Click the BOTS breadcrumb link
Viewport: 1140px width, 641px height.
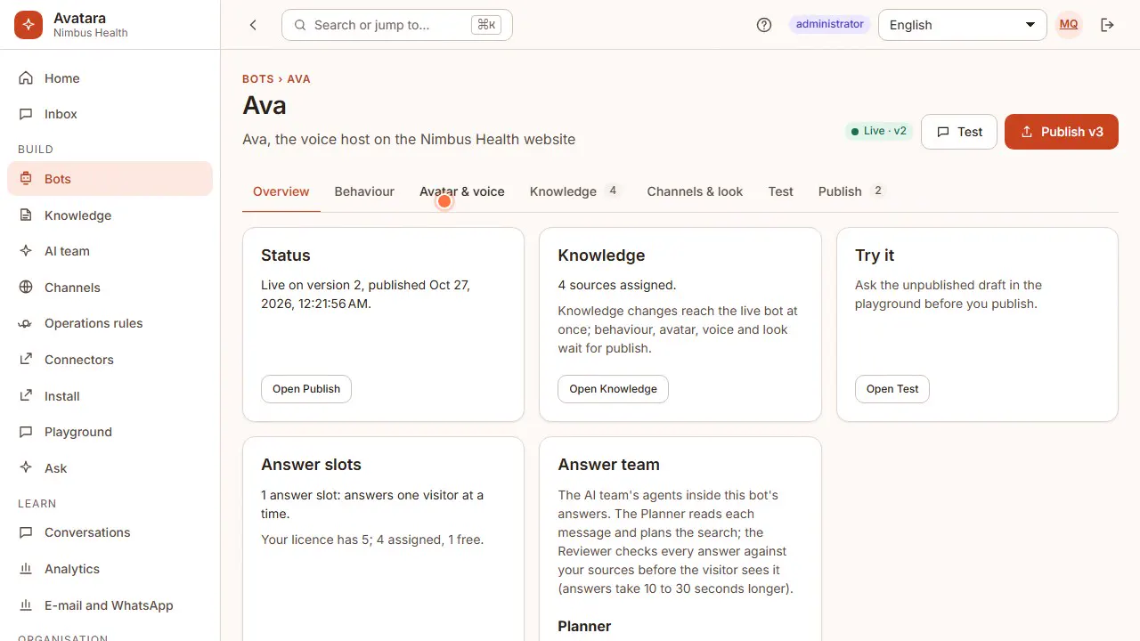tap(258, 79)
